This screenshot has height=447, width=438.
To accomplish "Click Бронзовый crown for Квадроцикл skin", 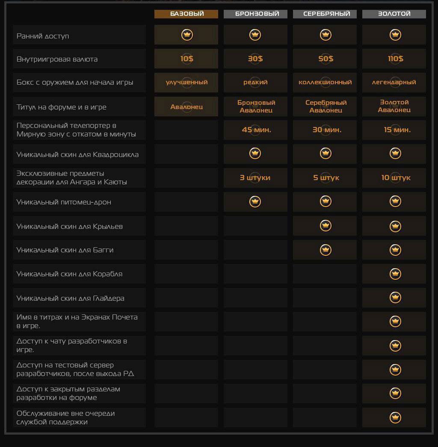I will (255, 153).
